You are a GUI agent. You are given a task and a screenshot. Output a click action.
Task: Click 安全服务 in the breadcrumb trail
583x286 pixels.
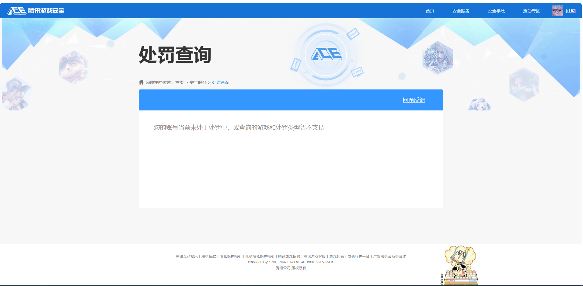198,82
